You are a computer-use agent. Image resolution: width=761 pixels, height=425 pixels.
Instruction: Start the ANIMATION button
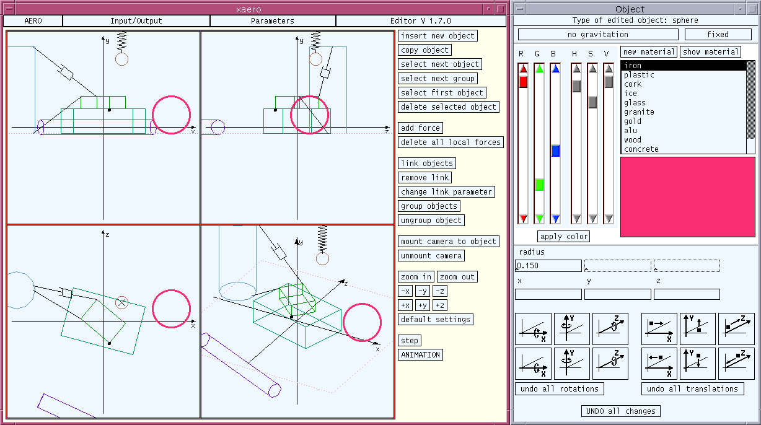point(420,355)
